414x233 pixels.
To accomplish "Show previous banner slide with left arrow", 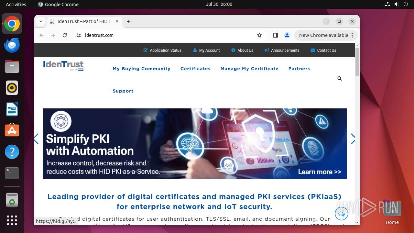I will [x=36, y=139].
